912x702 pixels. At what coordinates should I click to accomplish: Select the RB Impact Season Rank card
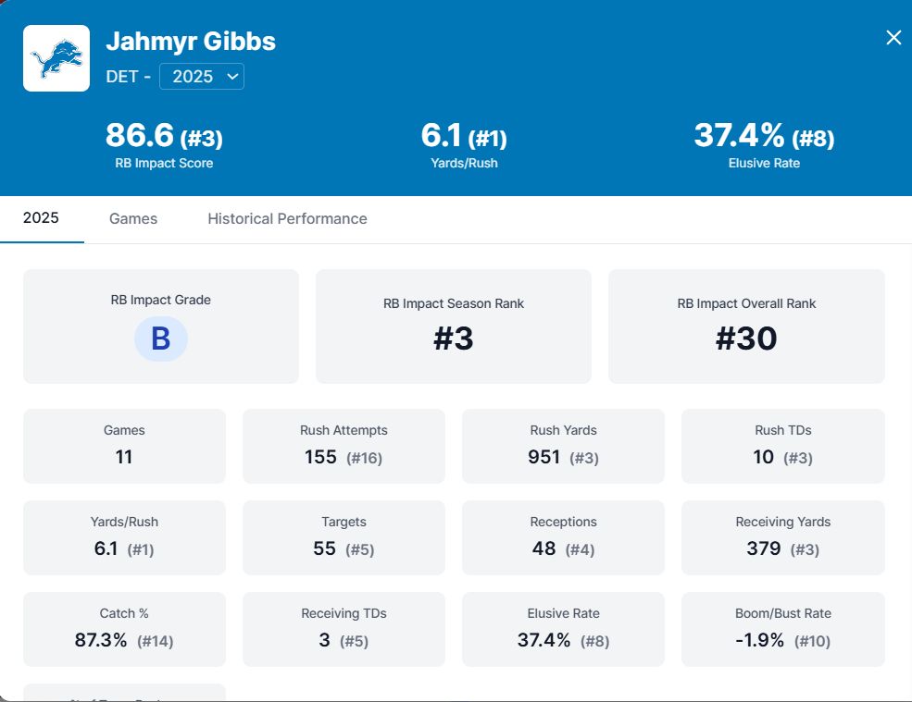453,326
